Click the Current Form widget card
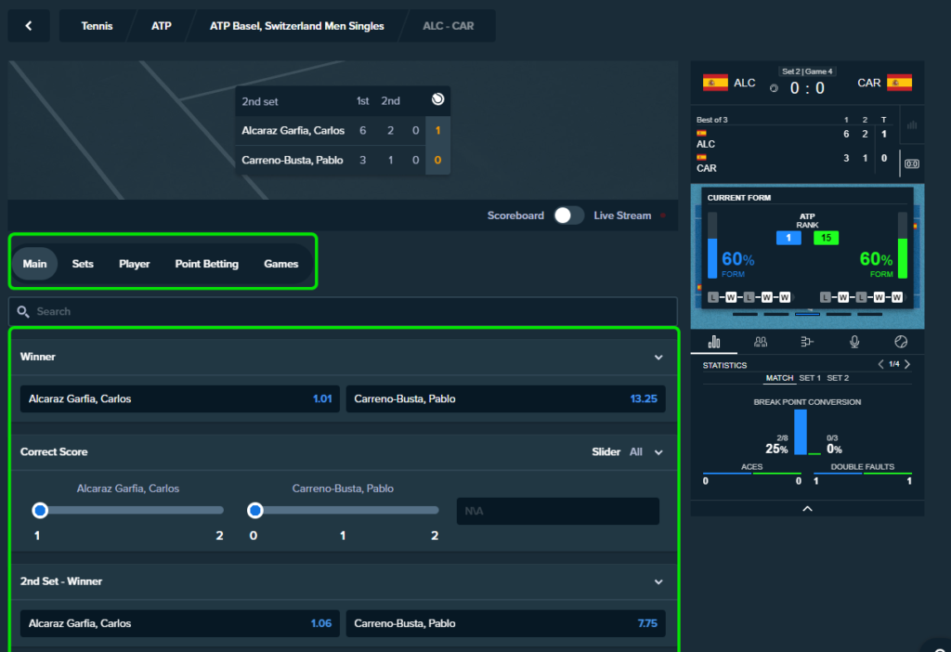Image resolution: width=951 pixels, height=652 pixels. [x=807, y=248]
